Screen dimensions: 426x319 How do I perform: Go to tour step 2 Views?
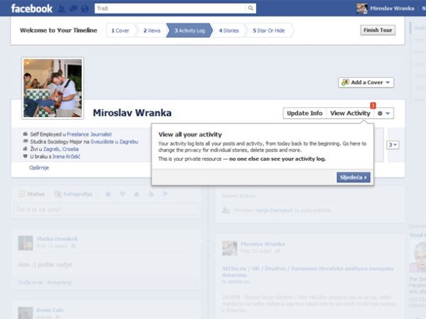[151, 30]
